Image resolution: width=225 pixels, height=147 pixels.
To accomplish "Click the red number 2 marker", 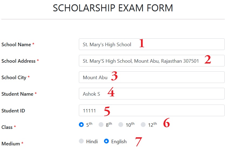I will coord(208,59).
